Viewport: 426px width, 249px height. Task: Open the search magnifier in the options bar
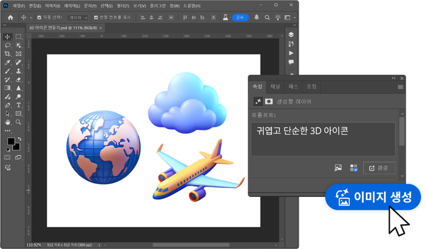268,18
